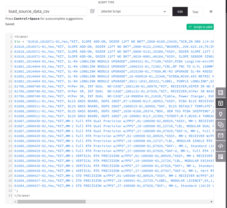Screen dimensions: 227x208
Task: Place cursor on the trans opening tag
Action: (23, 36)
